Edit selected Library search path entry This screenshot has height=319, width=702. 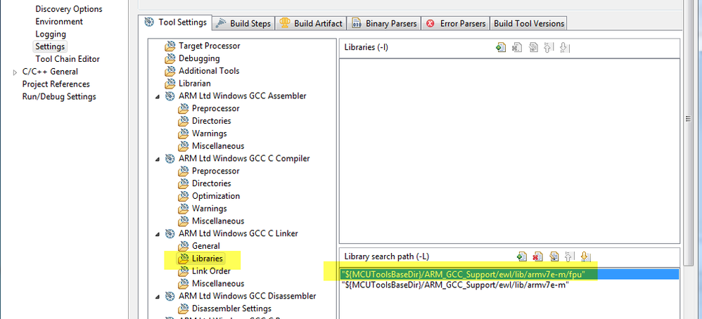pyautogui.click(x=554, y=256)
